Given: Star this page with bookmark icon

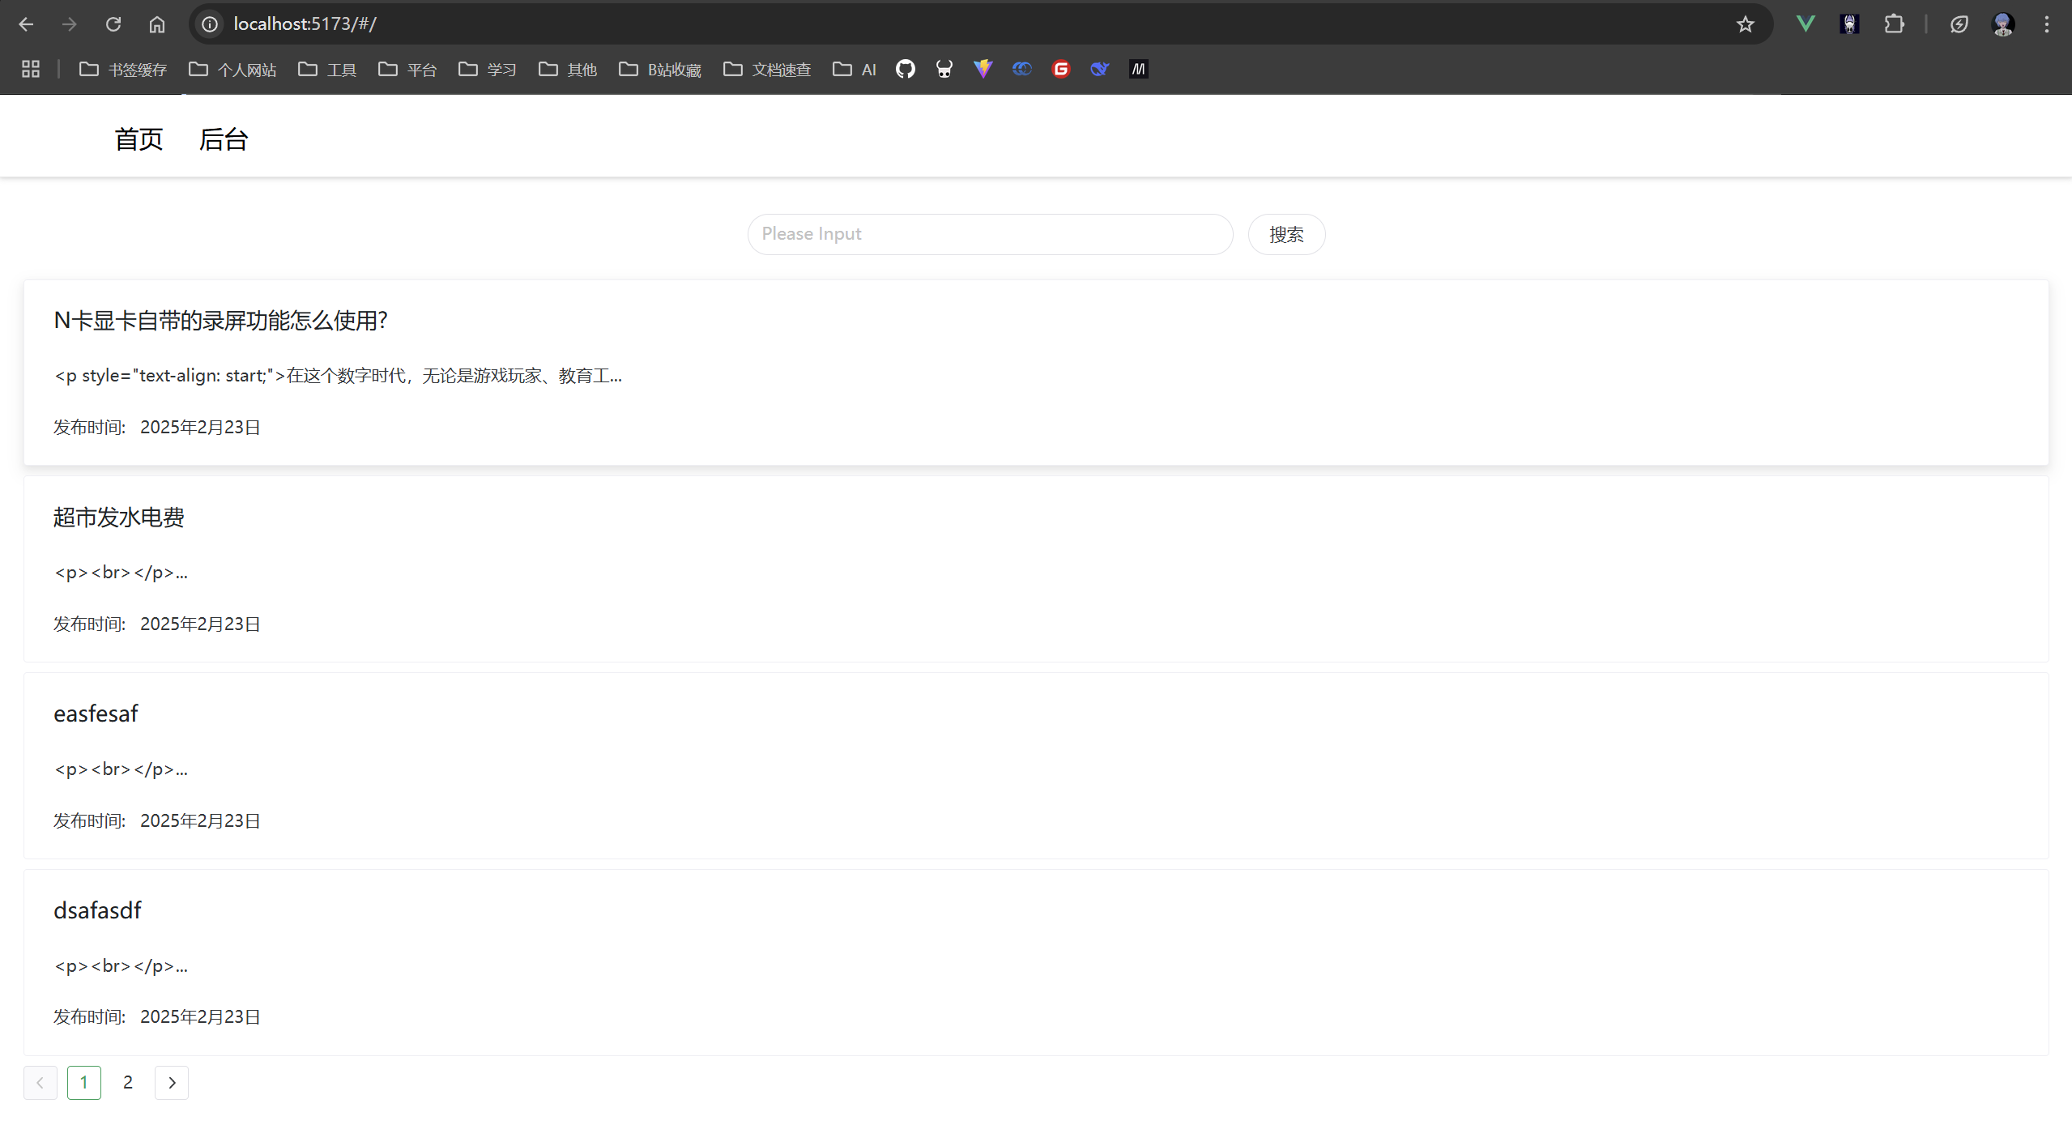Looking at the screenshot, I should click(1745, 24).
